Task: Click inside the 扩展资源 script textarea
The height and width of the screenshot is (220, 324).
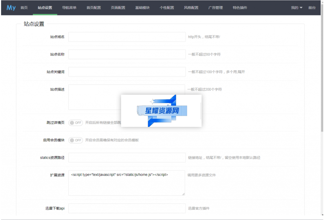Action: [x=127, y=183]
